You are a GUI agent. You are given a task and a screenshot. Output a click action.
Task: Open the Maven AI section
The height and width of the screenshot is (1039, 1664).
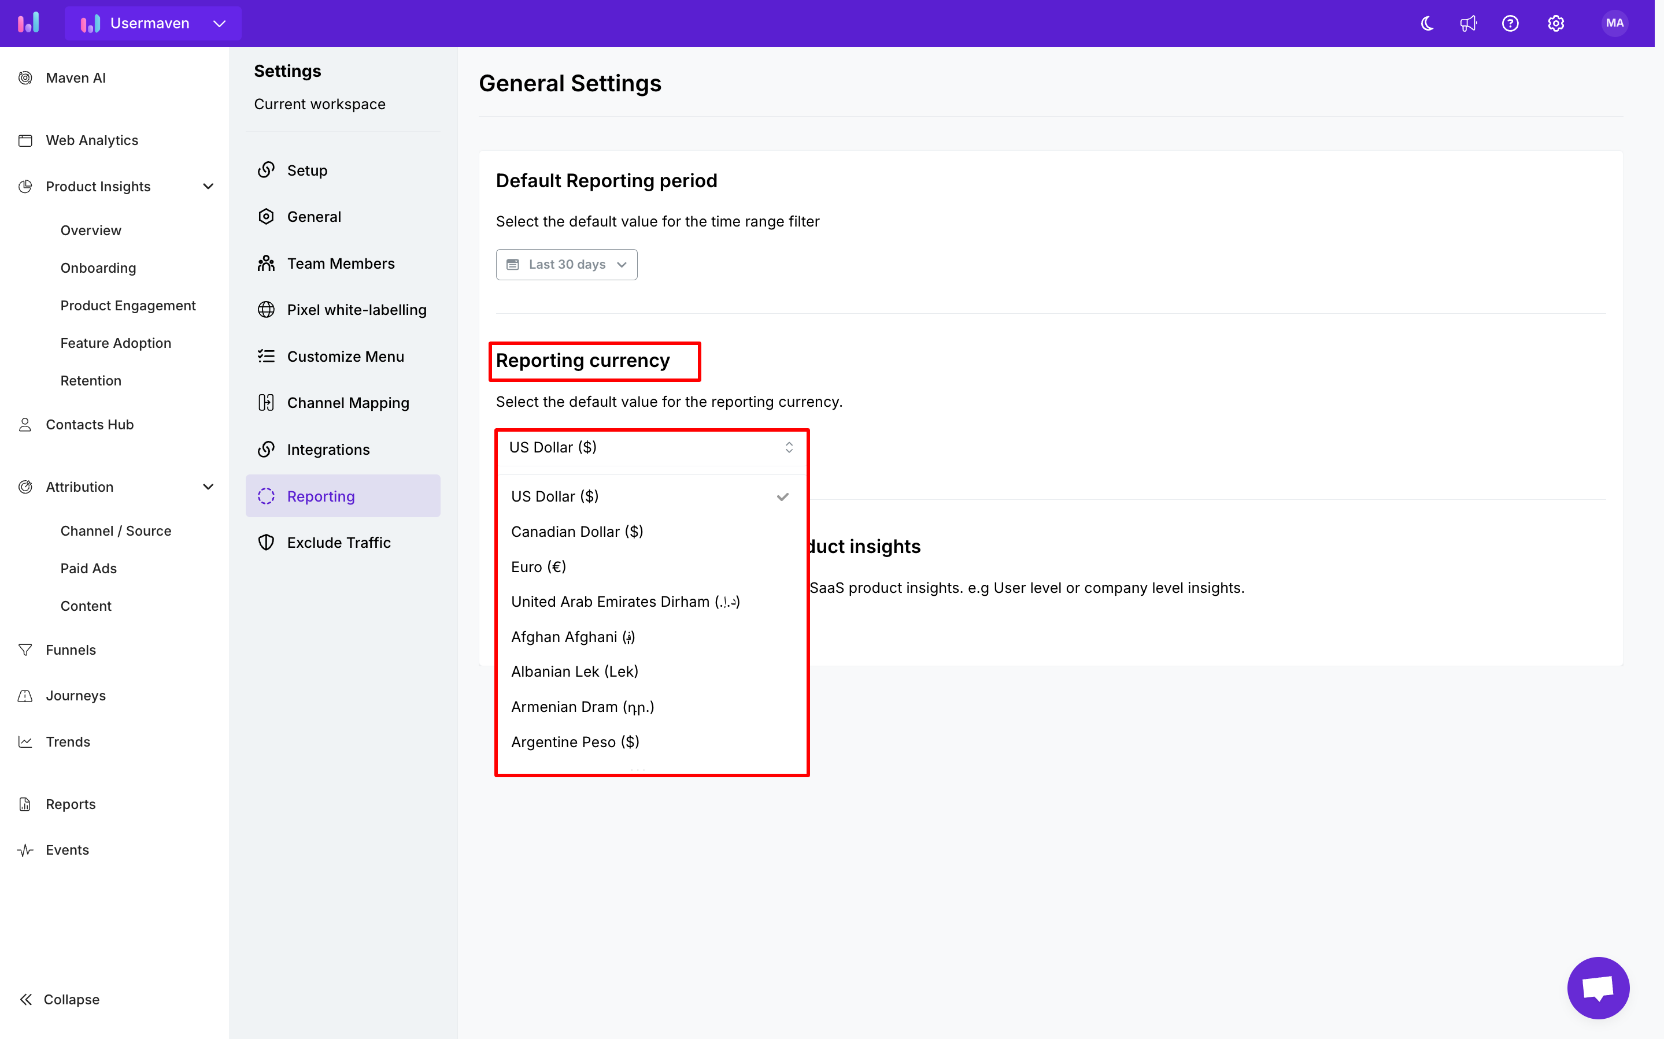(x=75, y=77)
